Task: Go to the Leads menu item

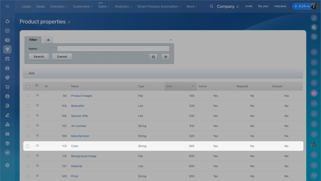Action: click(x=26, y=7)
